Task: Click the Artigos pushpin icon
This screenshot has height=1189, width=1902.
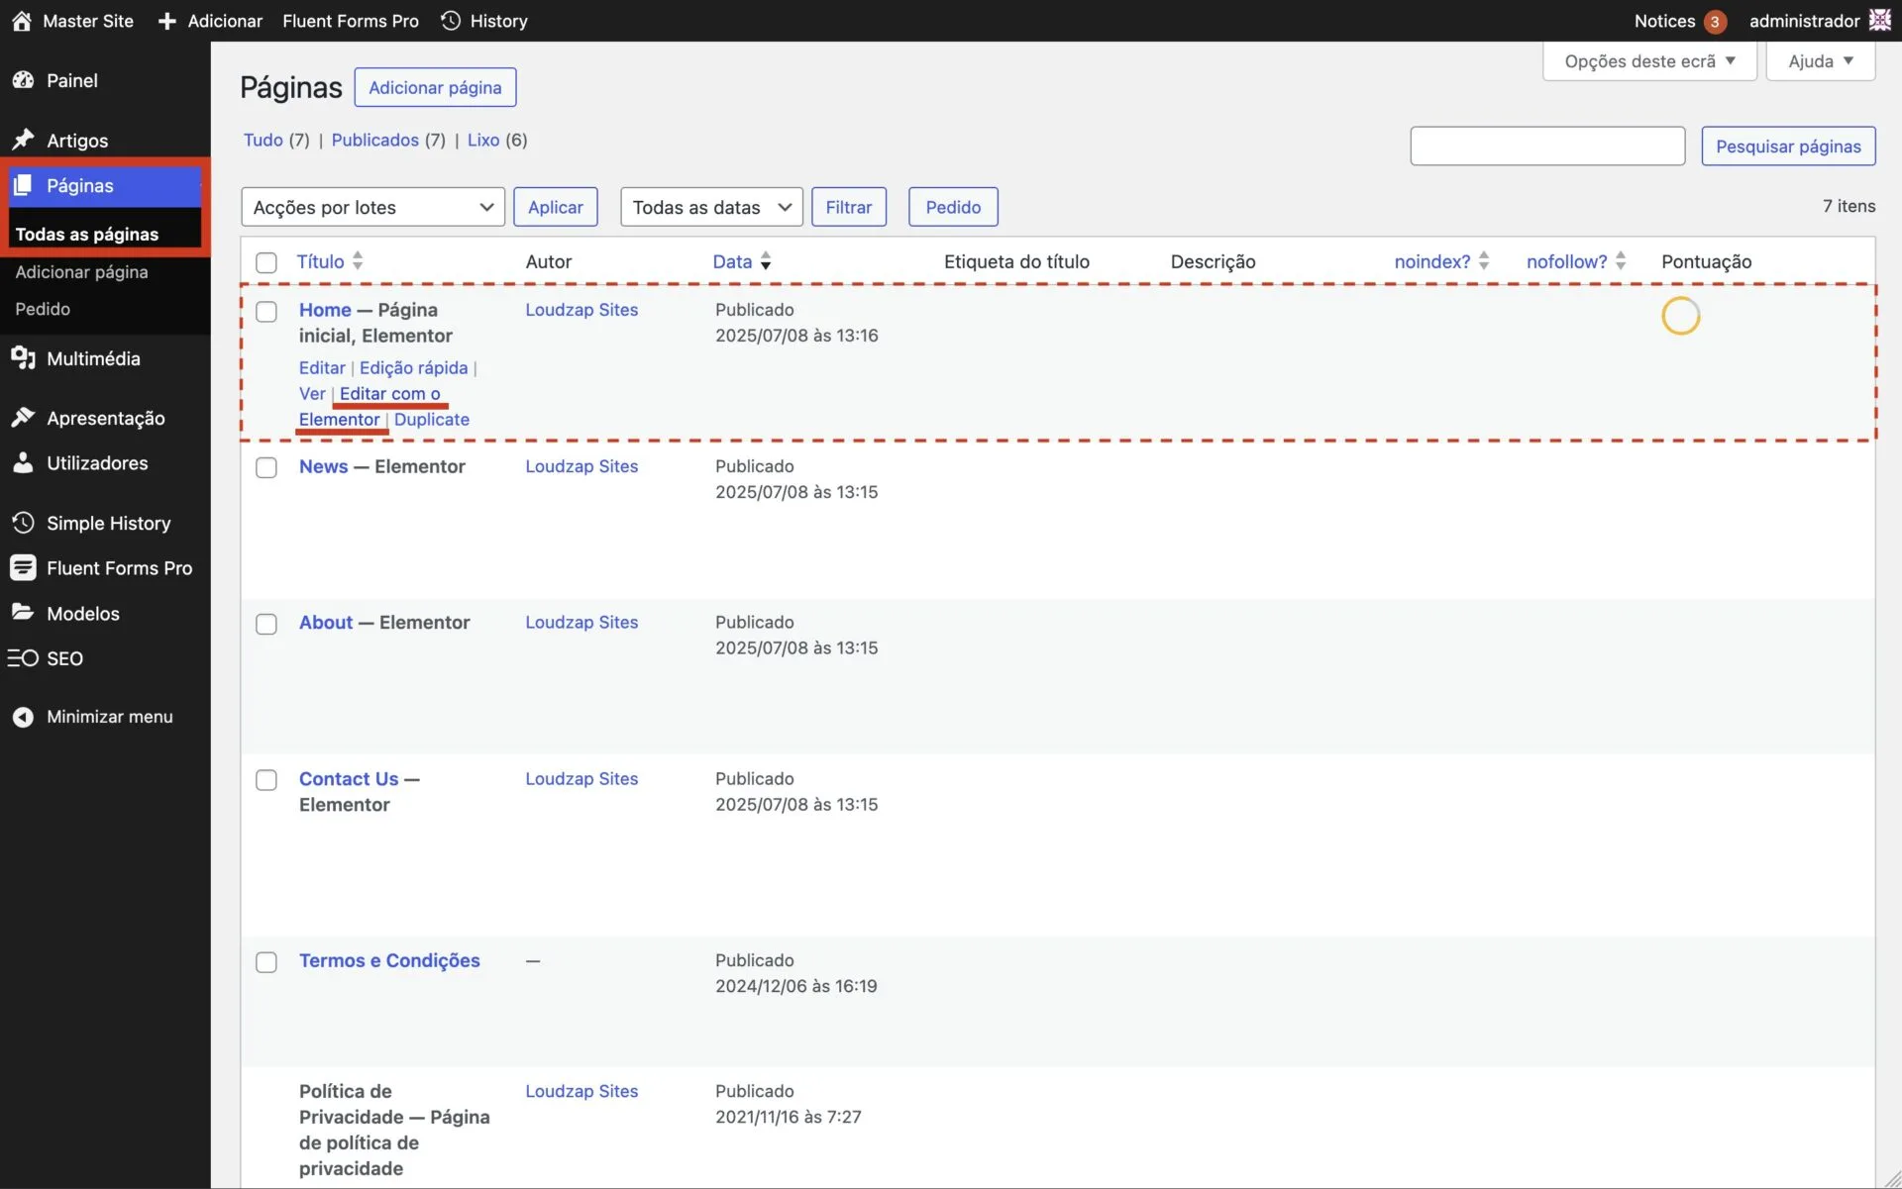Action: point(23,140)
